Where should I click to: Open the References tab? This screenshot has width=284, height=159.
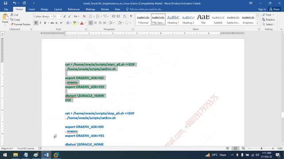click(74, 9)
